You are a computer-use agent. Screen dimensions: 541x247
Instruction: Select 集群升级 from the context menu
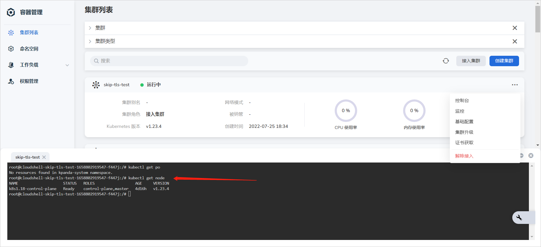(485, 132)
